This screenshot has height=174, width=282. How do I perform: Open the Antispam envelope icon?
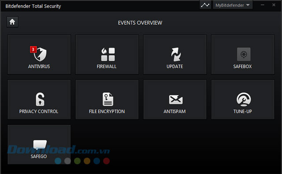pos(176,99)
